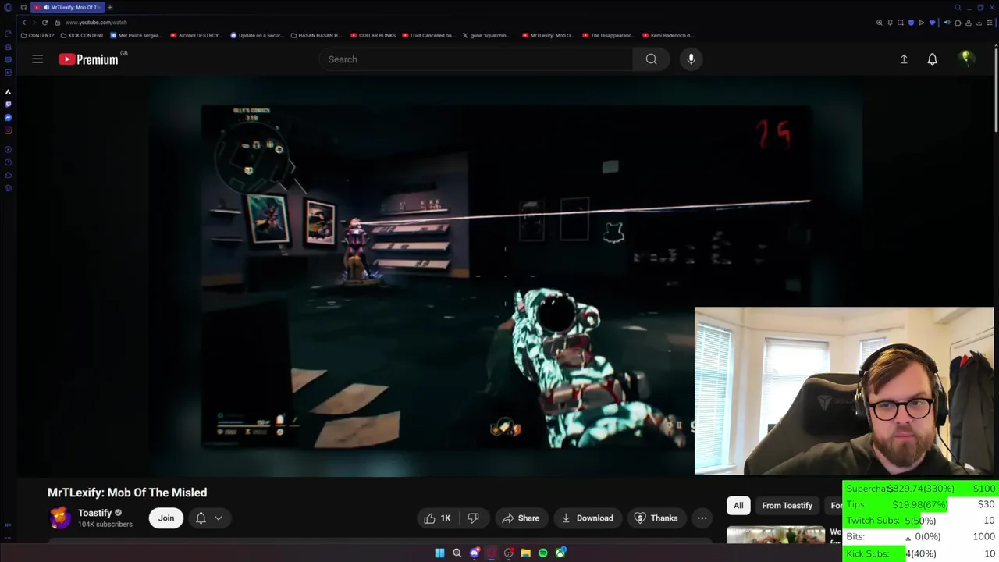
Task: Select the From Toastify filter chip
Action: click(x=787, y=506)
